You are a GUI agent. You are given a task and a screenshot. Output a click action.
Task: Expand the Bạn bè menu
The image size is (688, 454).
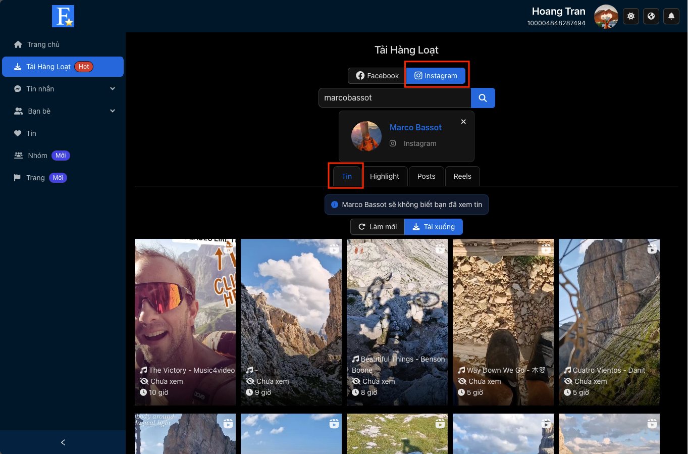click(63, 111)
